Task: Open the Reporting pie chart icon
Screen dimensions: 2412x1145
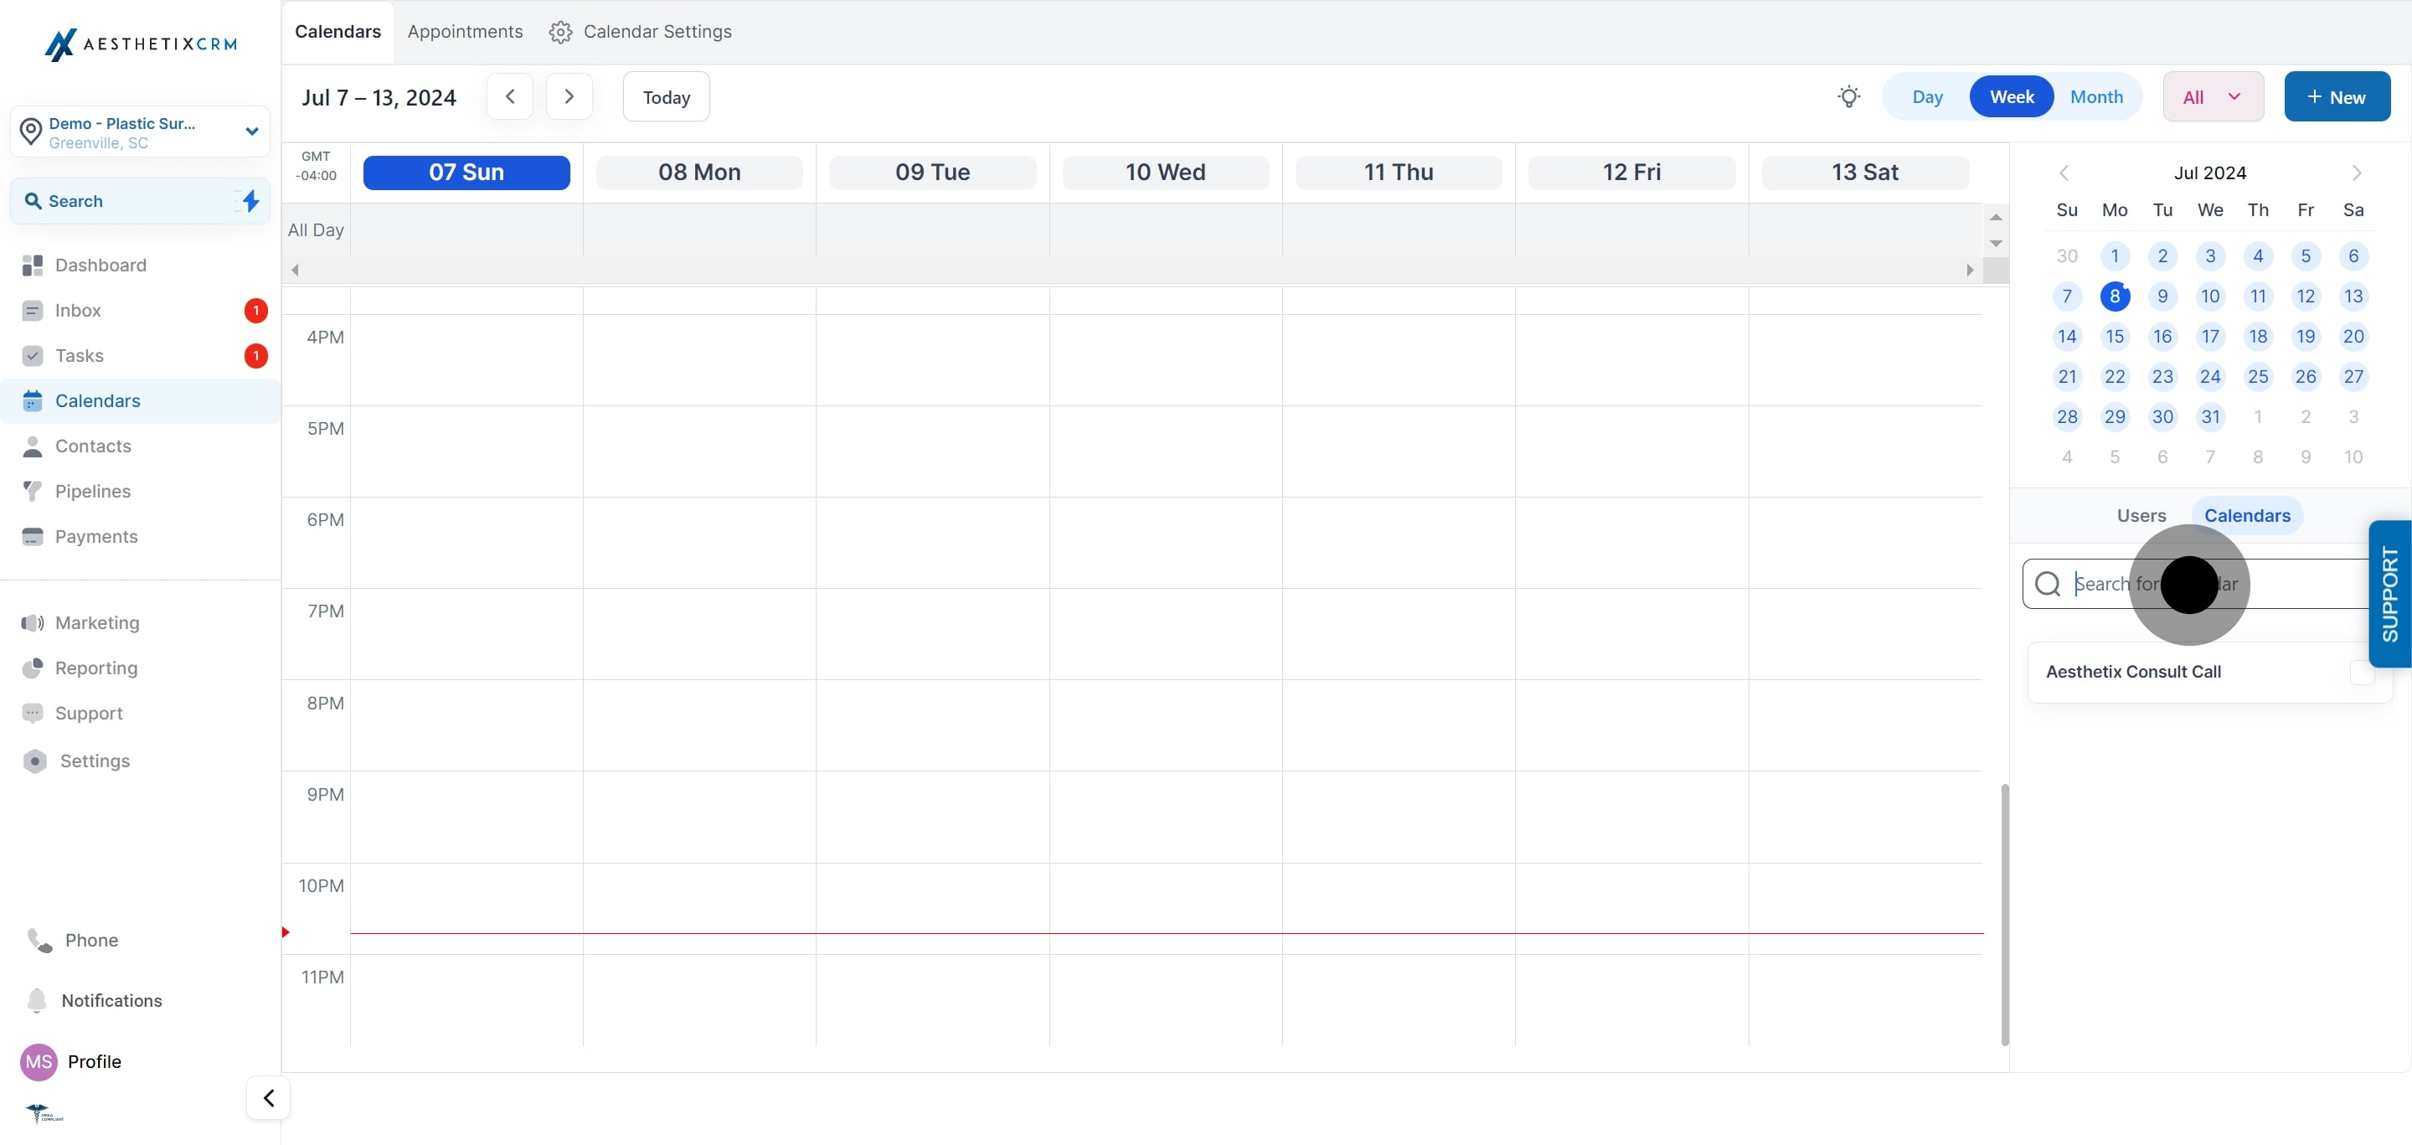Action: coord(32,668)
